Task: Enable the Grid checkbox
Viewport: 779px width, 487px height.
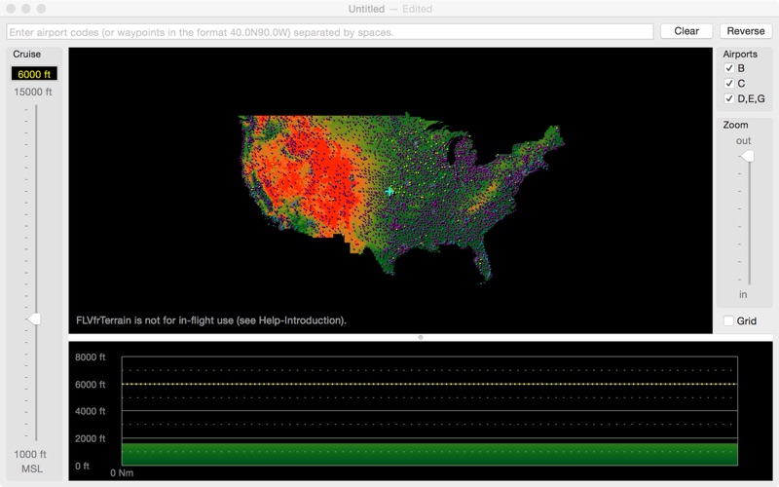Action: click(728, 321)
